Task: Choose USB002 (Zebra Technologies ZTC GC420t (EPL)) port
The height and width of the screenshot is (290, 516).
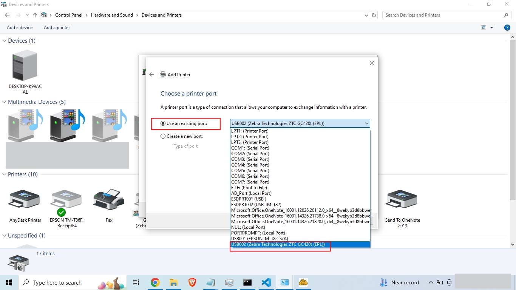Action: click(x=300, y=244)
